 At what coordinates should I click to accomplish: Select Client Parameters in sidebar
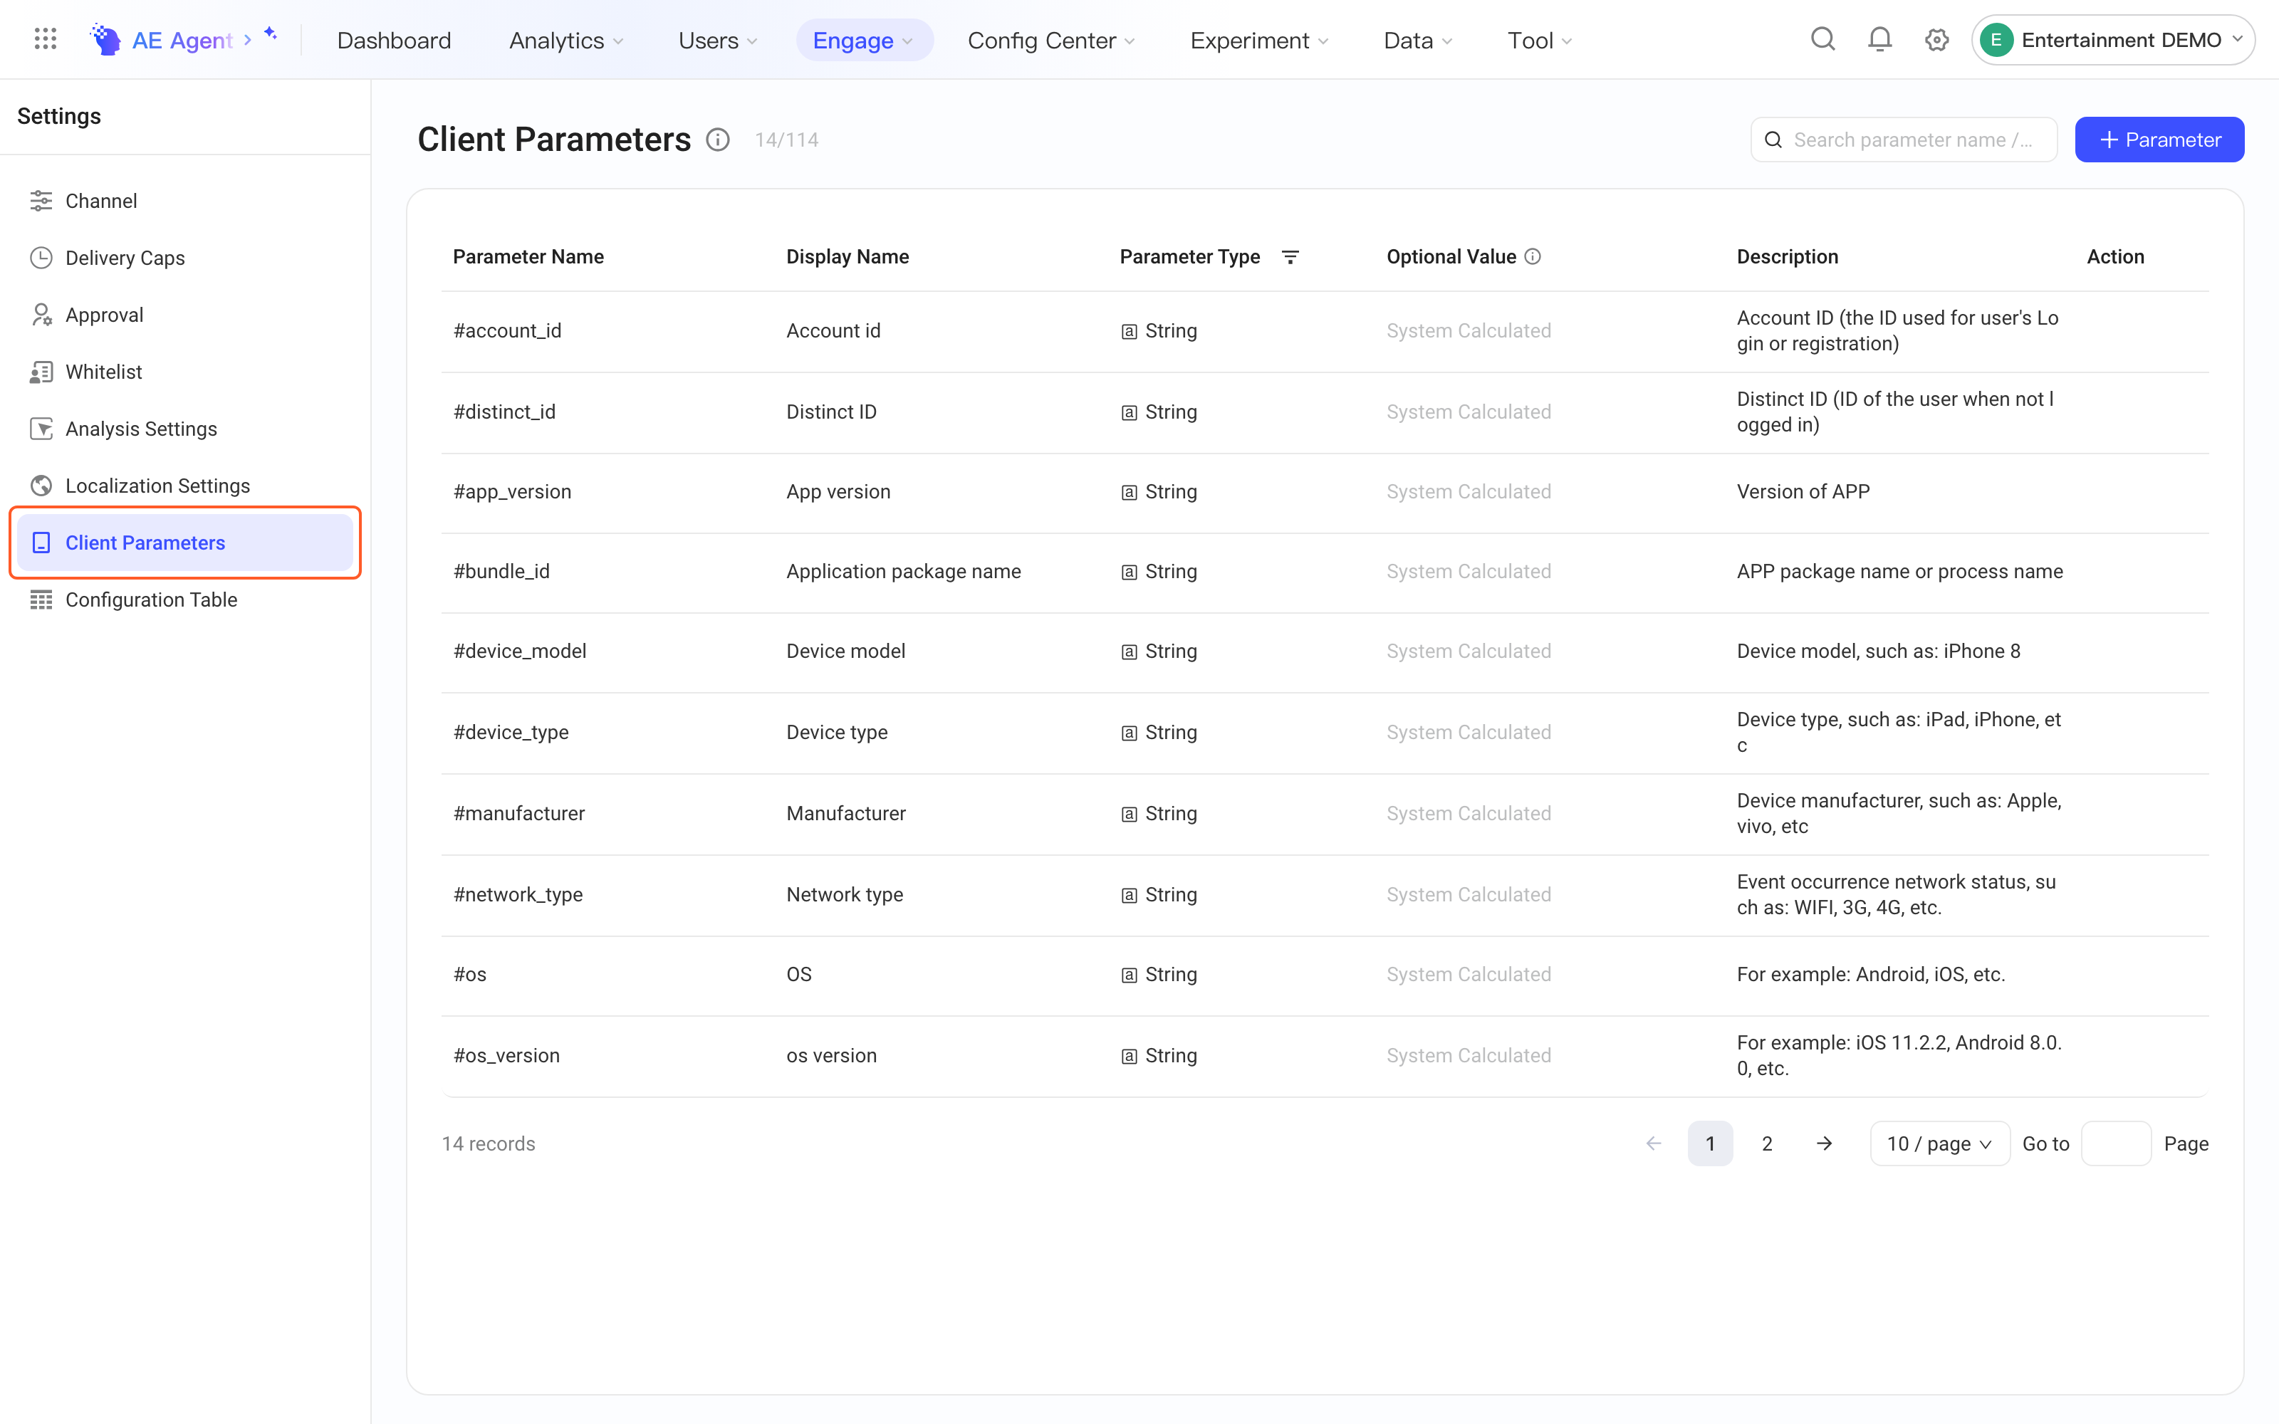coord(184,543)
